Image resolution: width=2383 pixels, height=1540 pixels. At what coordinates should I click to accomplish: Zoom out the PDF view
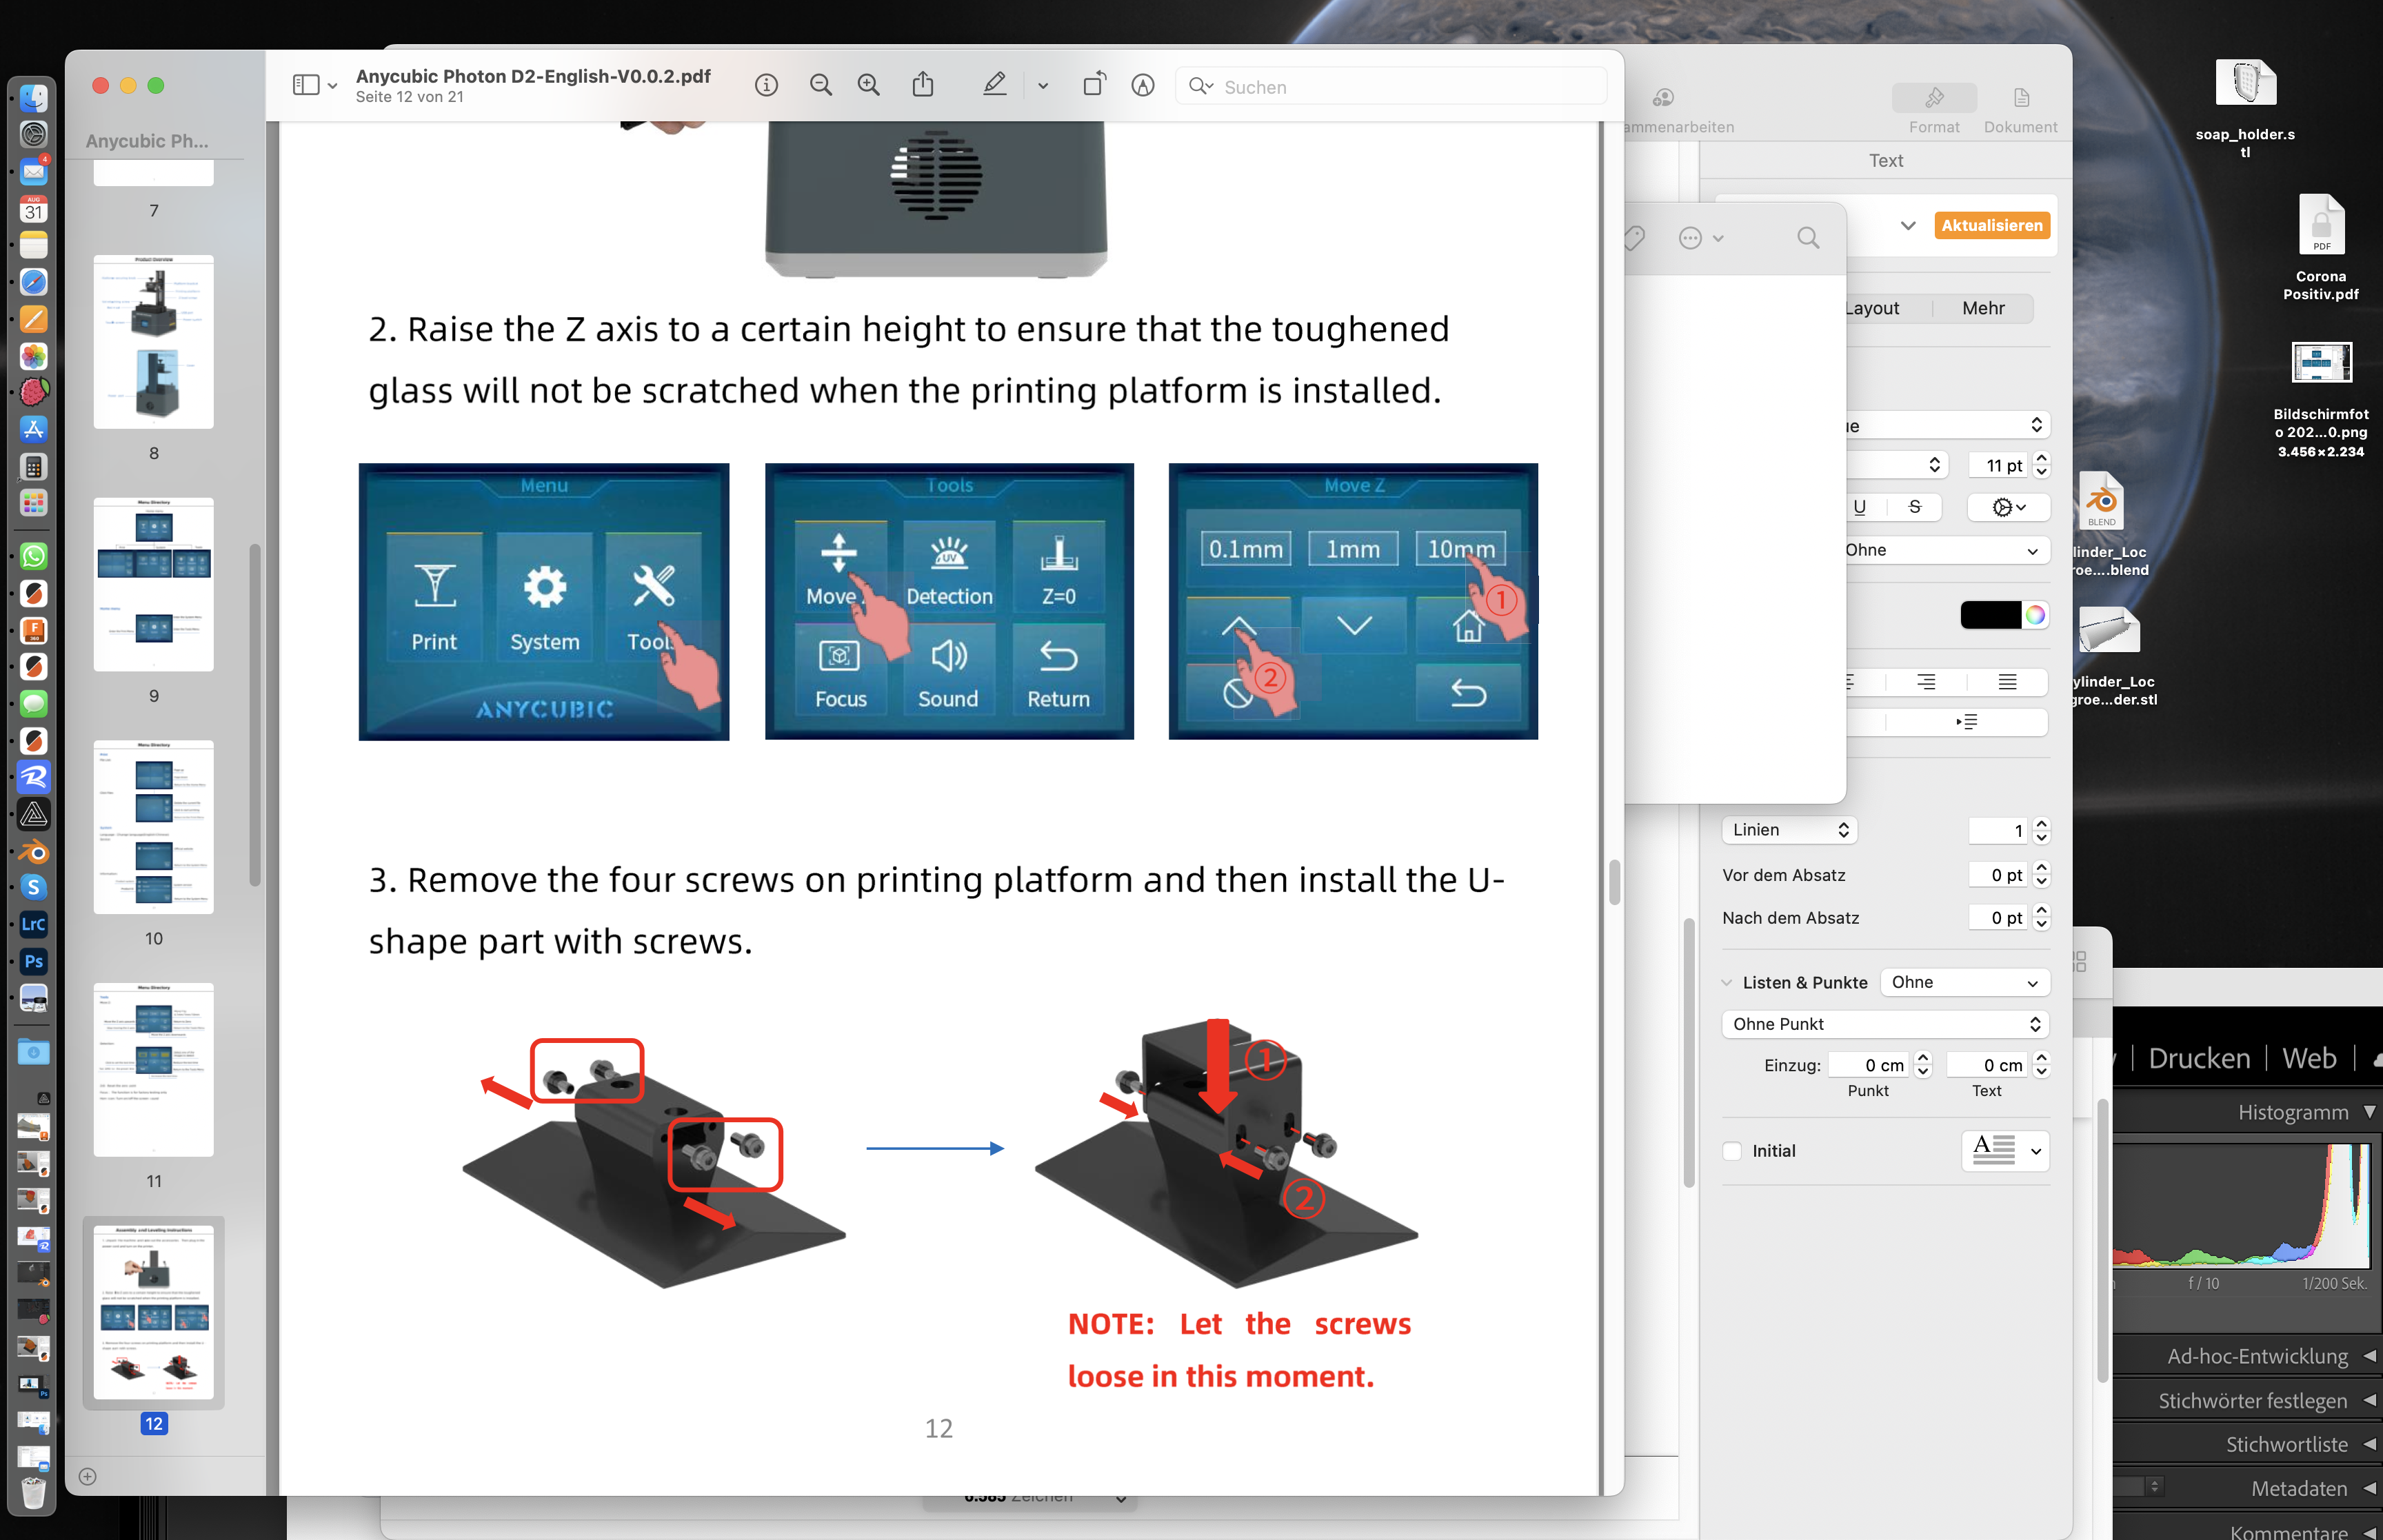pyautogui.click(x=820, y=86)
